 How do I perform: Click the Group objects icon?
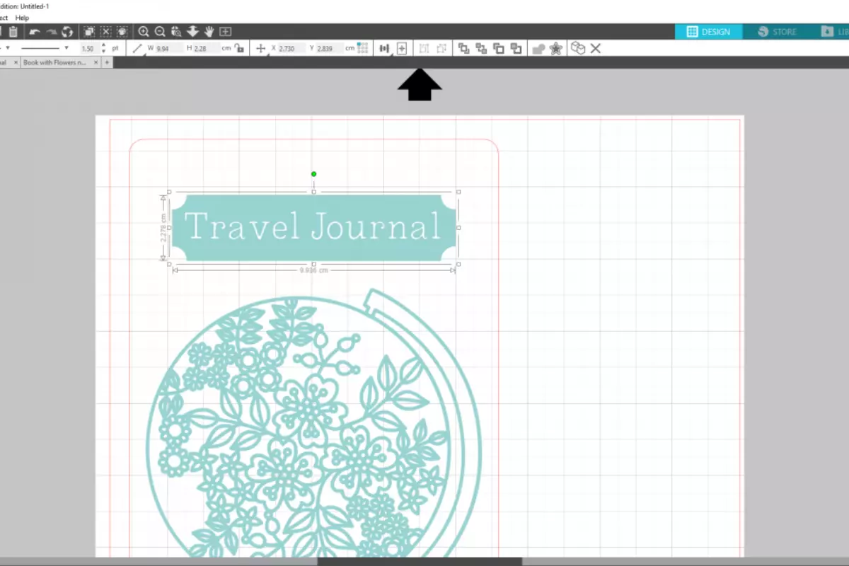point(424,48)
